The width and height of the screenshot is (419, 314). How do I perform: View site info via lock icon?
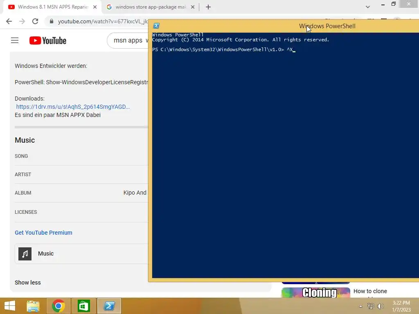point(52,21)
